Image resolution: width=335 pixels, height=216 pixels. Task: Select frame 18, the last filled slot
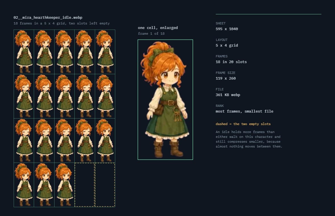pyautogui.click(x=64, y=185)
